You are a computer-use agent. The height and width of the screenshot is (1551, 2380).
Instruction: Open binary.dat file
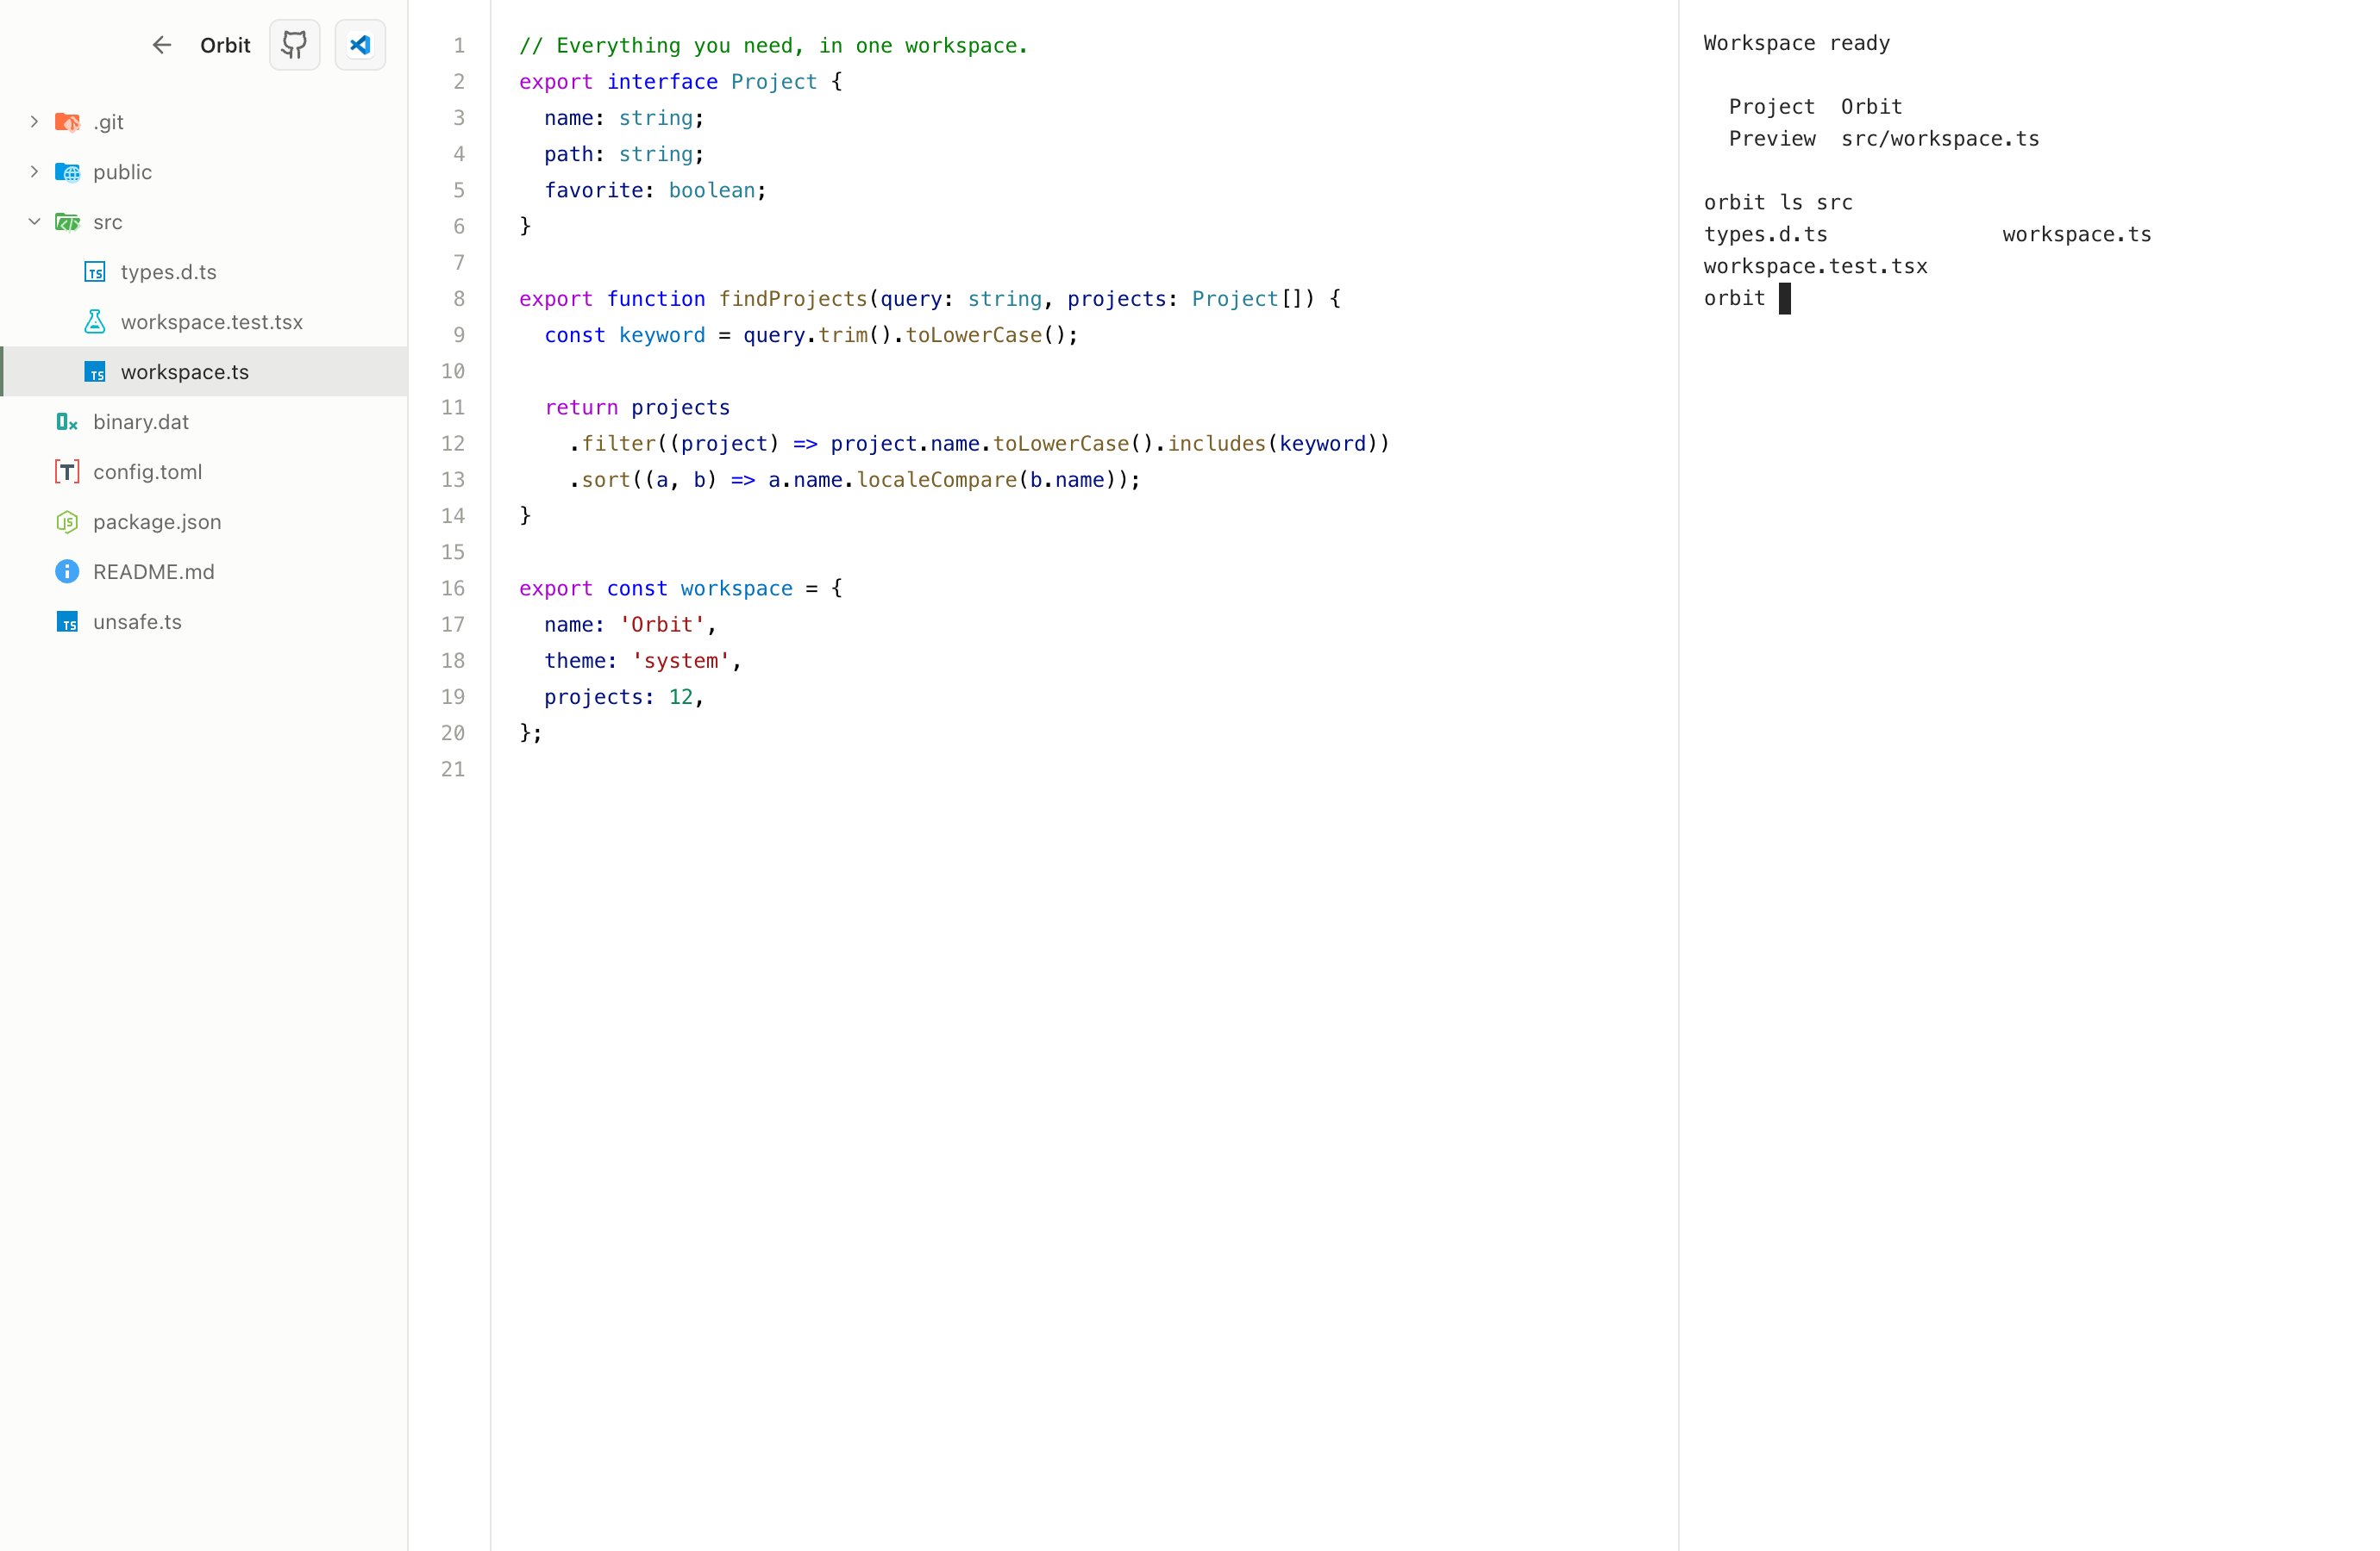tap(204, 421)
